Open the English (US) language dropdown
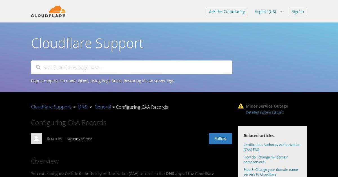The width and height of the screenshot is (338, 177). point(268,12)
